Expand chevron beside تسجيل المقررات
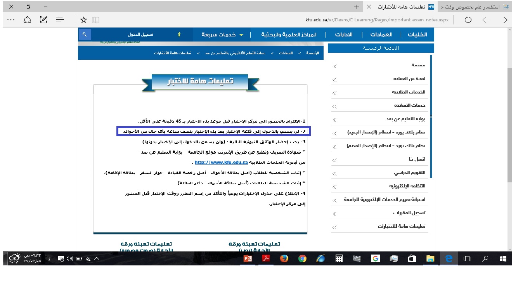 334,214
